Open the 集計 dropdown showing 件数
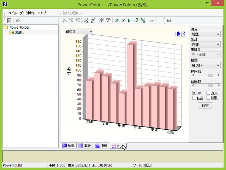This screenshot has width=226, height=170. [206, 44]
